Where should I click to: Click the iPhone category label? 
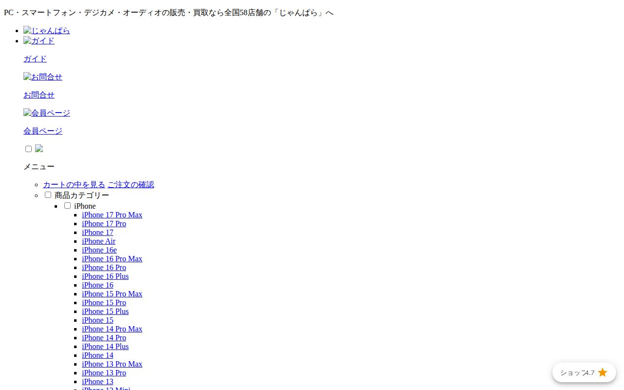point(85,206)
